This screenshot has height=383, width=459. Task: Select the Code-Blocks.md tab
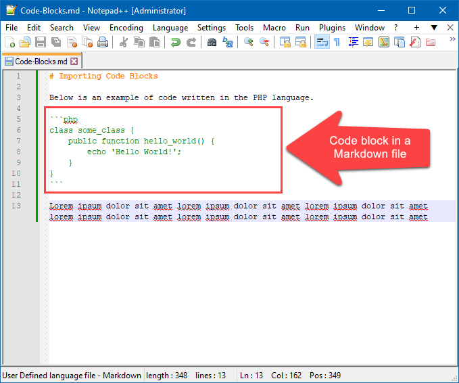pyautogui.click(x=41, y=62)
